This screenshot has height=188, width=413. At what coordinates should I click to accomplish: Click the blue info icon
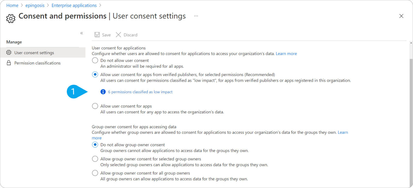[x=103, y=92]
